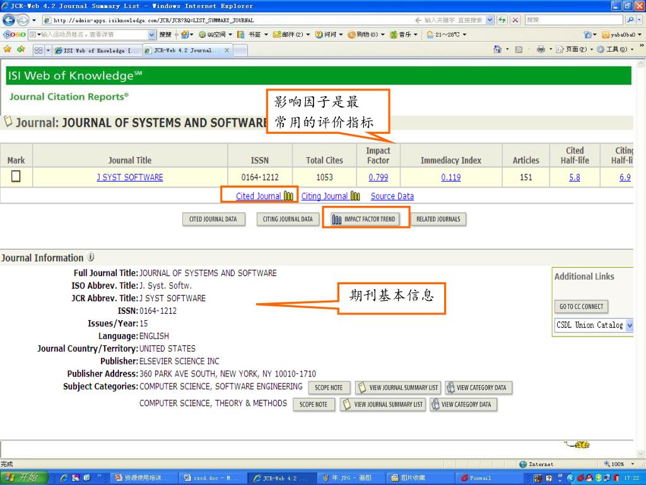The image size is (646, 485).
Task: Click the browser Forward arrow button
Action: [x=23, y=20]
